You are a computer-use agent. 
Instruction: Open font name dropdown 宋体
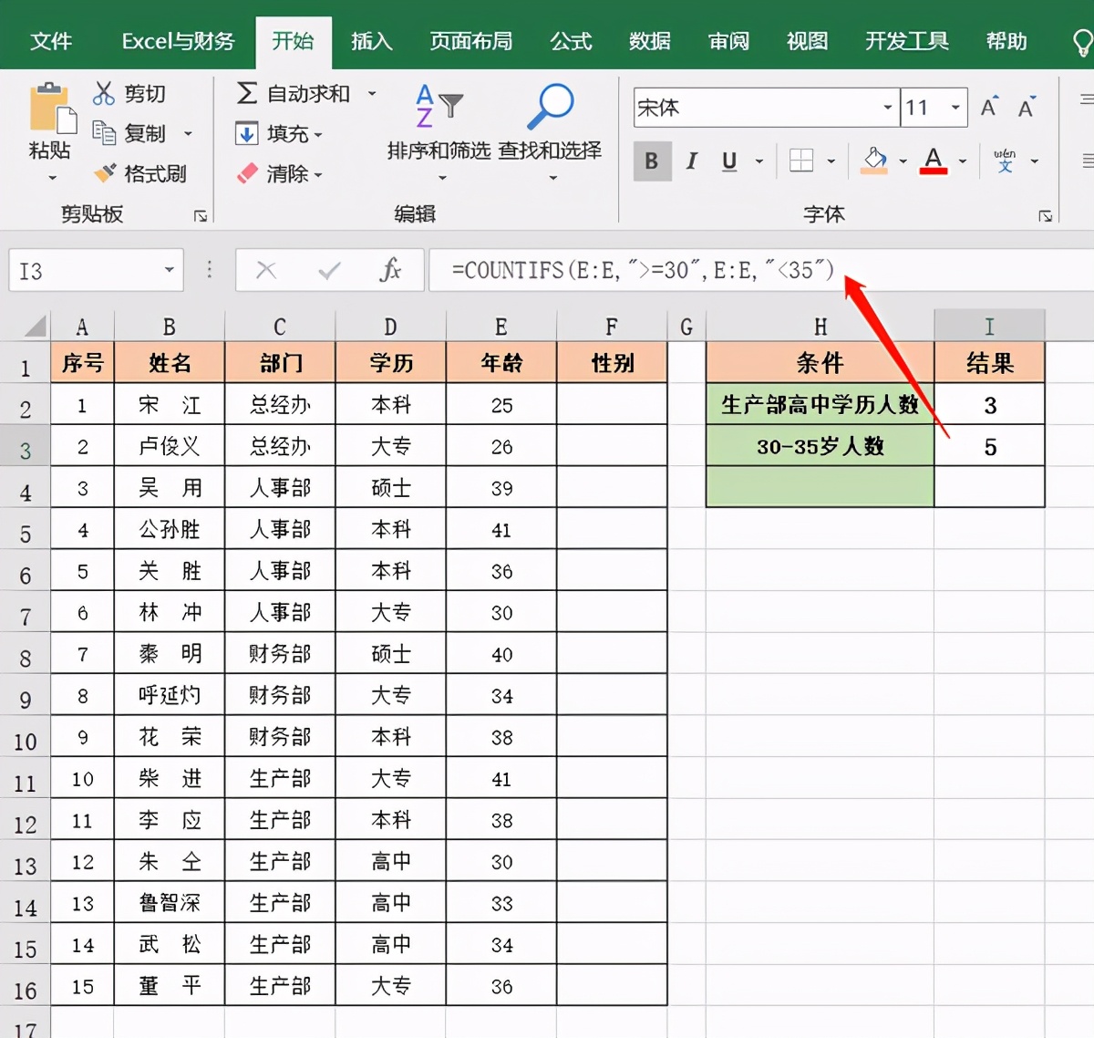[x=887, y=108]
